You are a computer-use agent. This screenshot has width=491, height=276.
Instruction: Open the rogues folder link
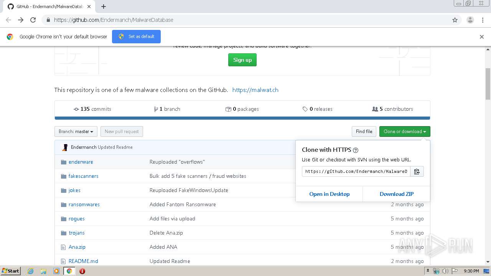point(77,219)
